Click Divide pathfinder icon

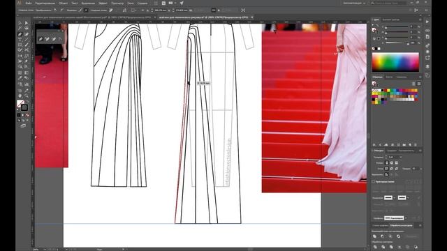[x=375, y=247]
